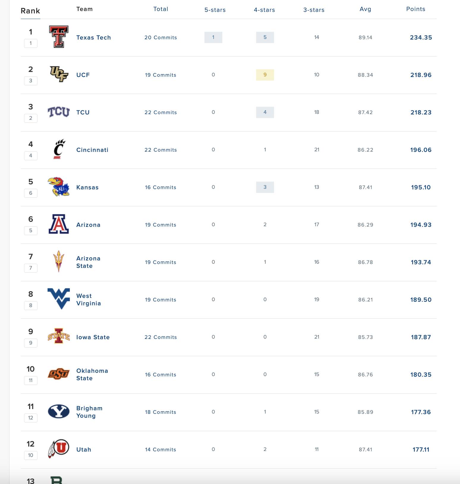The height and width of the screenshot is (484, 460).
Task: Click Texas Tech's 5-star count badge
Action: tap(213, 37)
